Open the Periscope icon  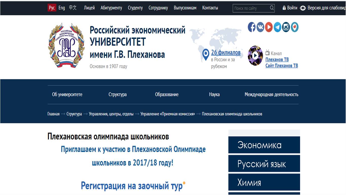coord(295,27)
